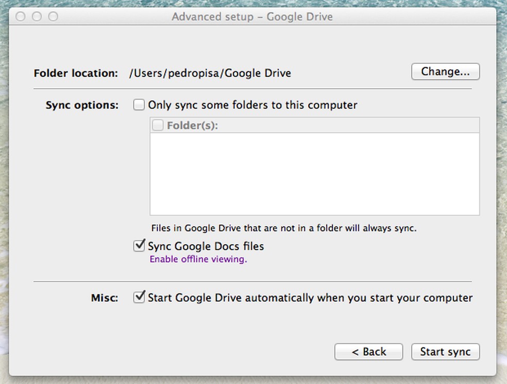Click the yellow minimize button

coord(37,16)
